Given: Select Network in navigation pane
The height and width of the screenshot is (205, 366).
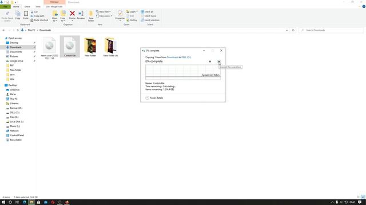Looking at the screenshot, I should pyautogui.click(x=14, y=131).
